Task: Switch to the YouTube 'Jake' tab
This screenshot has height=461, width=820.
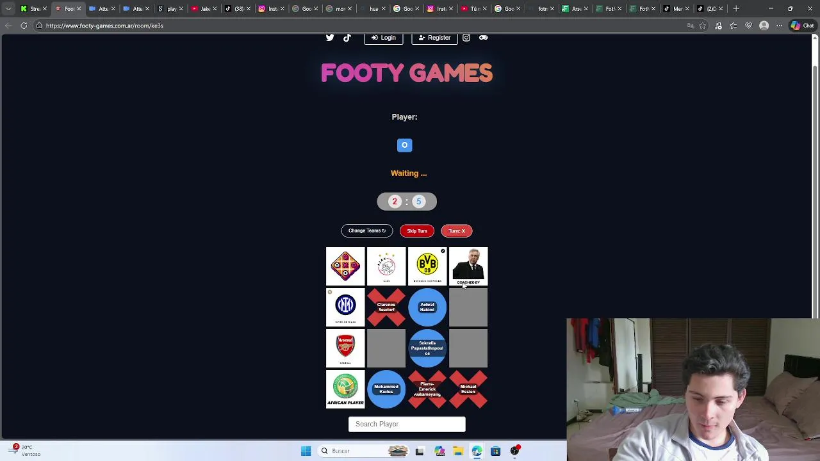Action: (x=204, y=8)
